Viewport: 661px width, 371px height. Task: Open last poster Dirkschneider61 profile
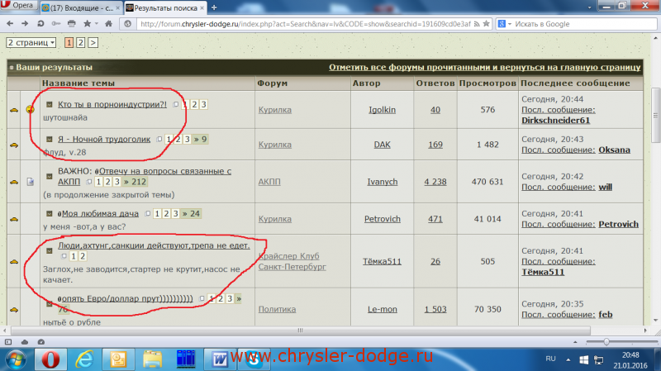tap(555, 121)
